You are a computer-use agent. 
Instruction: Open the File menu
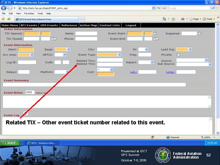click(x=4, y=13)
